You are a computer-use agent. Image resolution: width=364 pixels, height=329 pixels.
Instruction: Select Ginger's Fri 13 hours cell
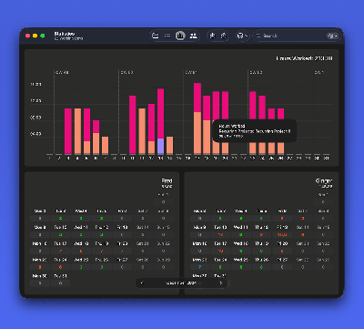point(282,234)
